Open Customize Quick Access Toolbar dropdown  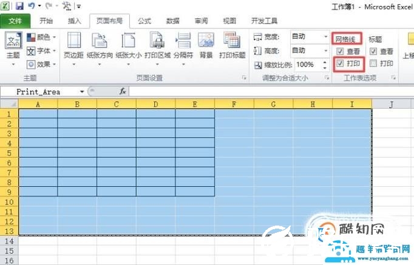pyautogui.click(x=79, y=6)
